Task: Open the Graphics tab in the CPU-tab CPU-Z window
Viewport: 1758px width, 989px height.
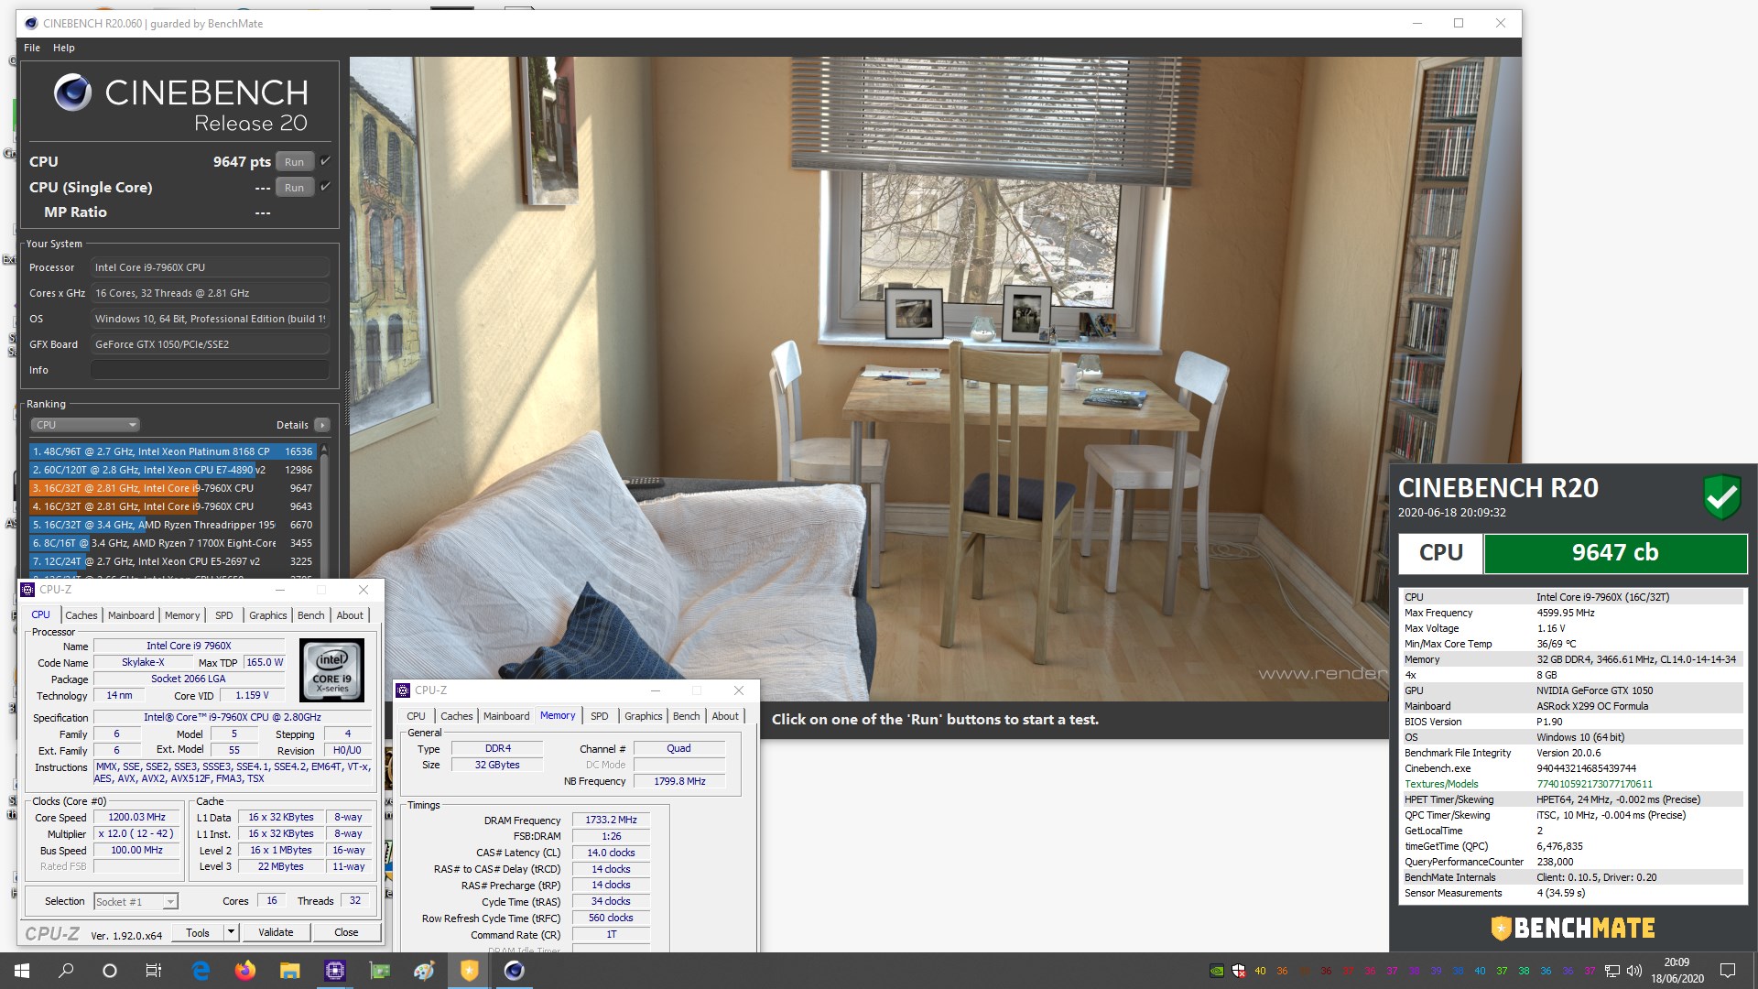Action: pos(267,615)
